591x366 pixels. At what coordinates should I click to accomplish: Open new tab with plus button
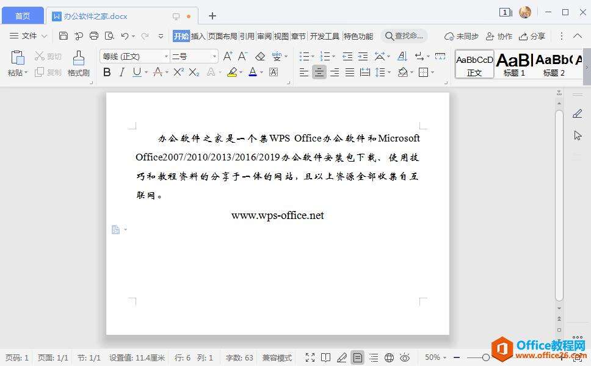[x=212, y=16]
